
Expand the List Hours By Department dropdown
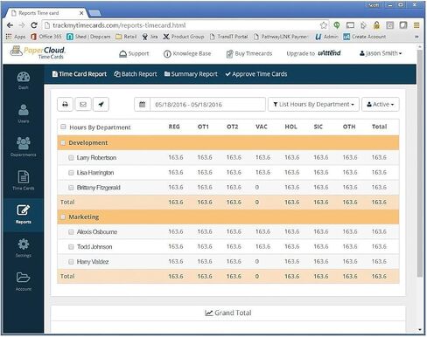(313, 104)
